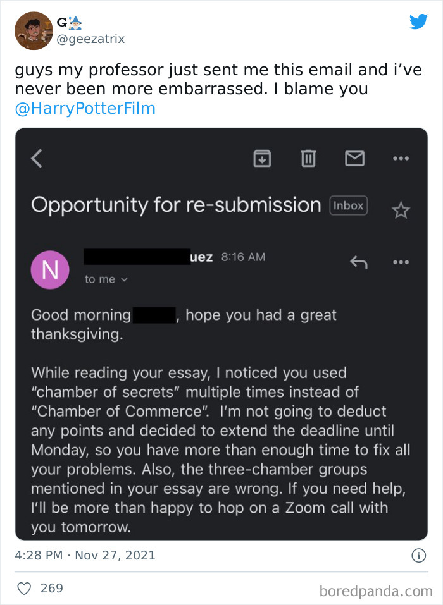Image resolution: width=443 pixels, height=605 pixels.
Task: Click the Inbox label tag
Action: point(349,205)
